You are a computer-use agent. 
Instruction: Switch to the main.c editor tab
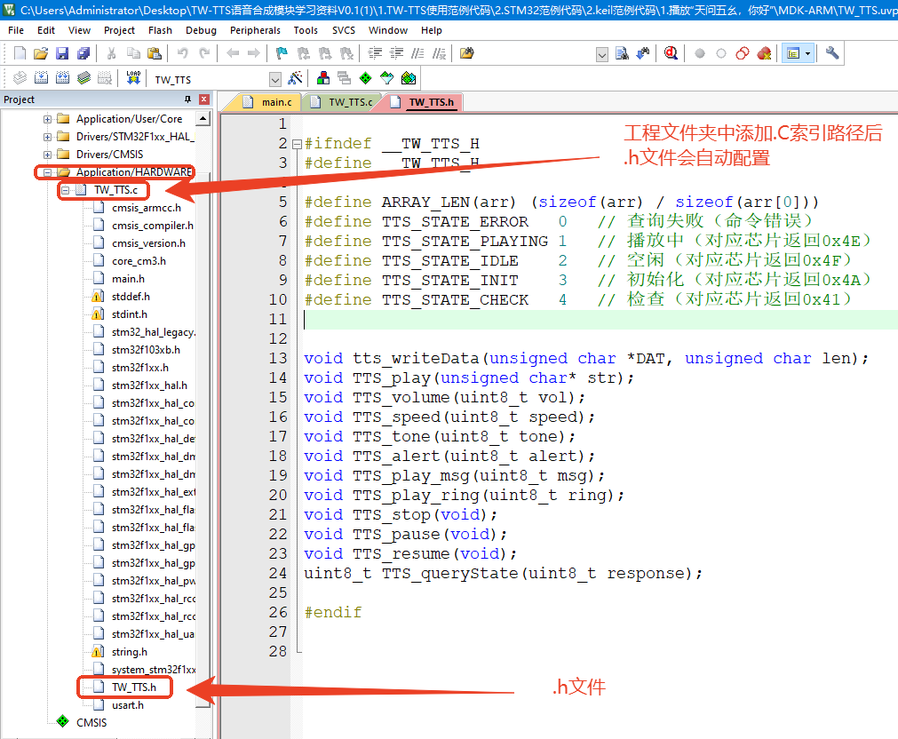(x=267, y=102)
